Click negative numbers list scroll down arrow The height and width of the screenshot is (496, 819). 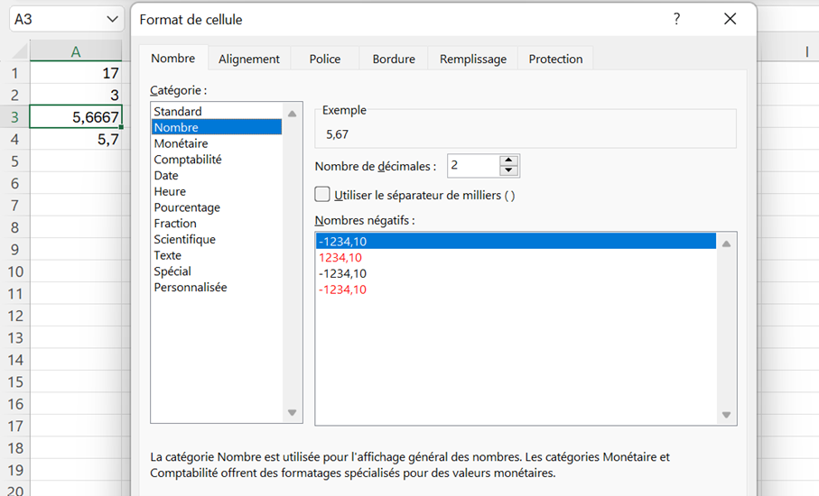click(x=726, y=415)
